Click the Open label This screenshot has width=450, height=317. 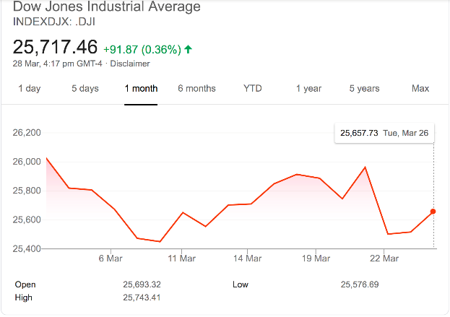point(25,285)
